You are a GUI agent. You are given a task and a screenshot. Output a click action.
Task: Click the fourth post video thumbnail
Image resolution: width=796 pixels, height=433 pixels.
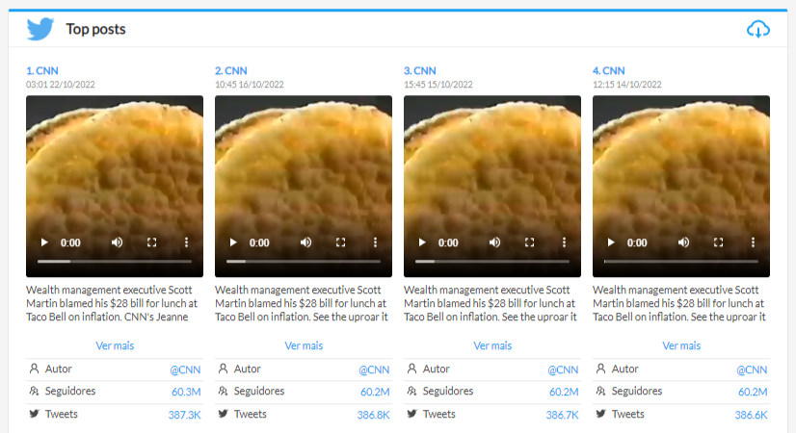681,164
